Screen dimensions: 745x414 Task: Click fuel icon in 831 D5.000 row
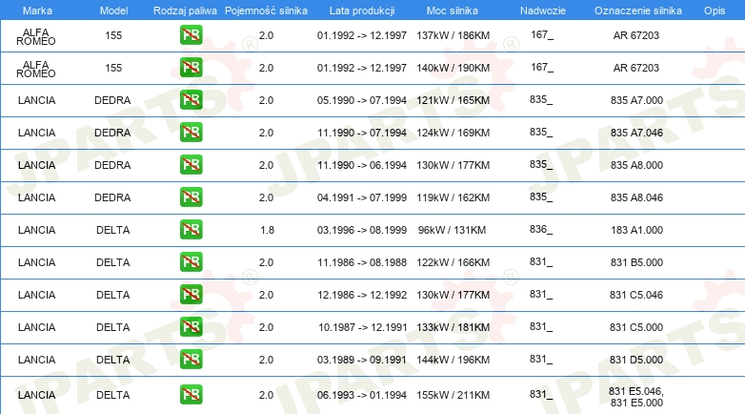coord(191,359)
